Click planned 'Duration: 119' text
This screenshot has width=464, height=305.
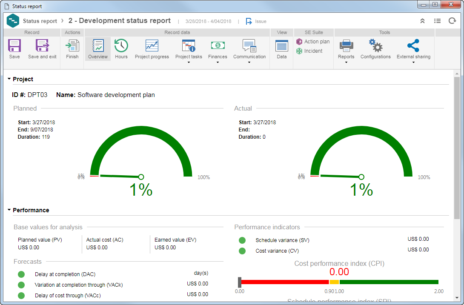[x=34, y=137]
